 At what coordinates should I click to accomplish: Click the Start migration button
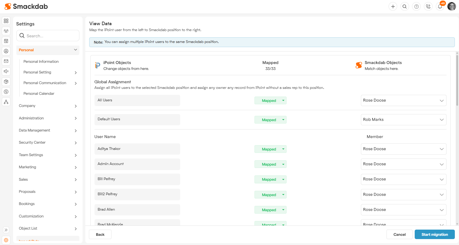[434, 234]
